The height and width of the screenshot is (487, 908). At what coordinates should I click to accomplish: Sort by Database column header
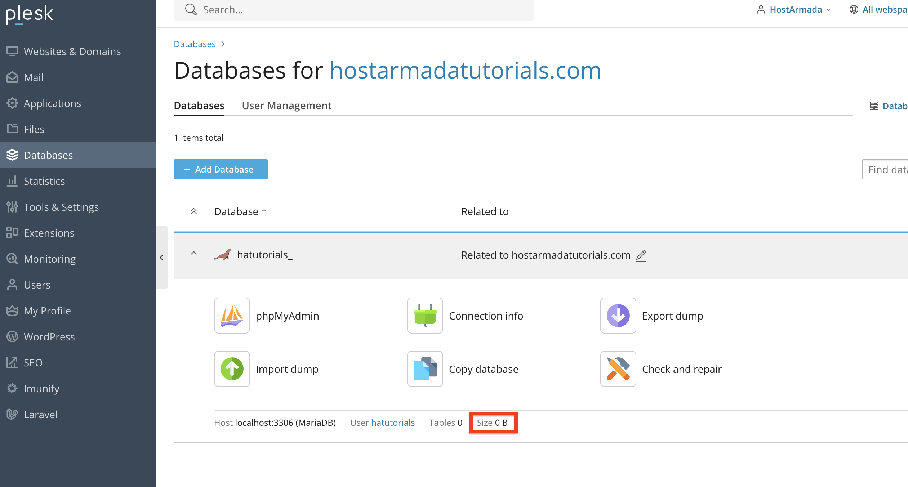tap(240, 211)
